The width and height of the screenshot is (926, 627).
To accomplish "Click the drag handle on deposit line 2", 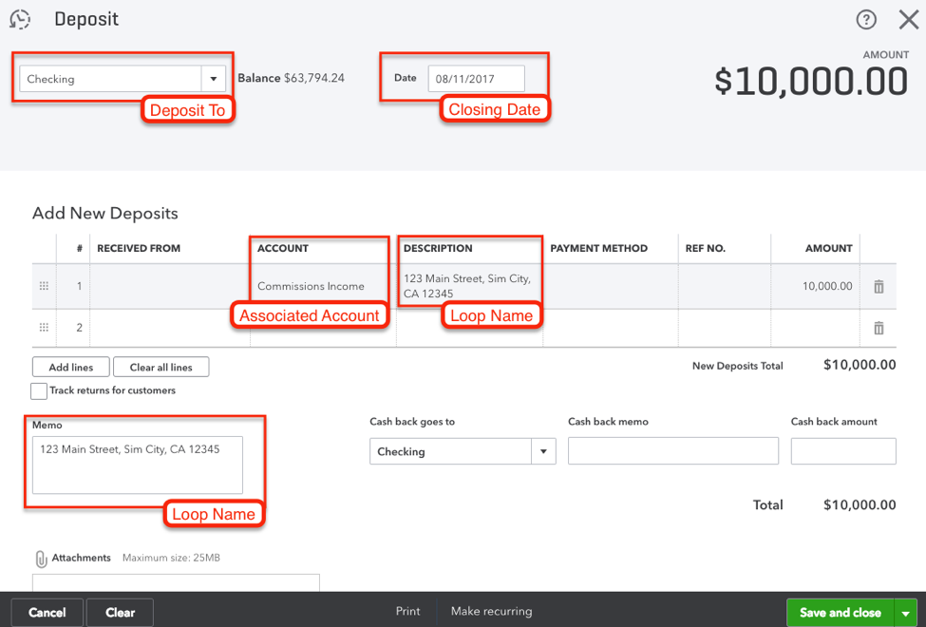I will (x=43, y=327).
